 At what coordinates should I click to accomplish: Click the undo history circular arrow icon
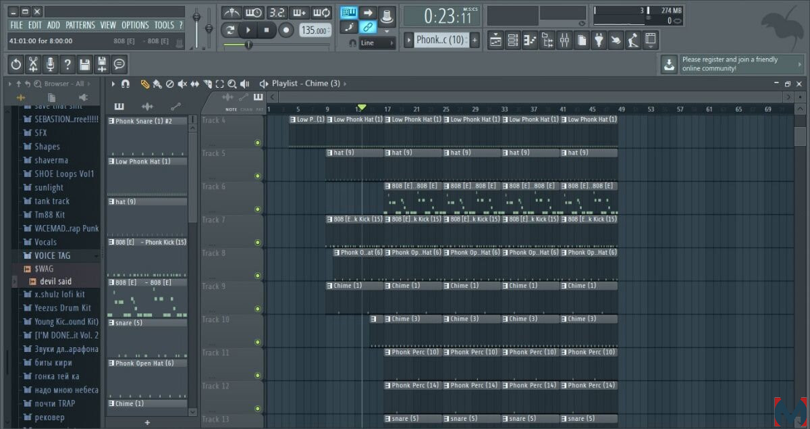coord(16,65)
